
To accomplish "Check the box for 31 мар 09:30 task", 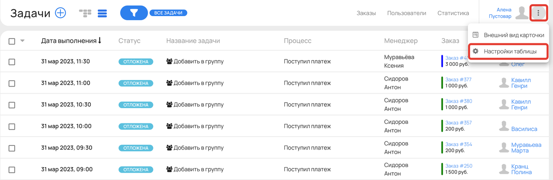I will 12,148.
